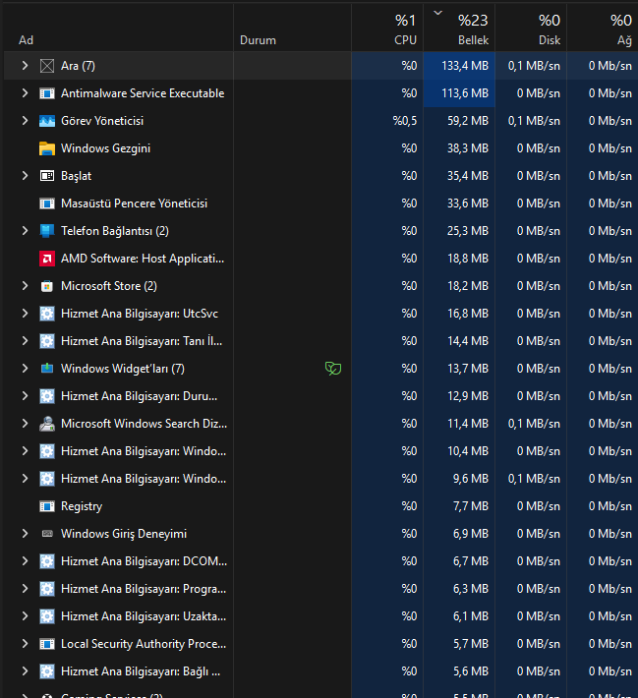Click the Microsoft Store bag icon
Screen dimensions: 638x698
click(47, 286)
